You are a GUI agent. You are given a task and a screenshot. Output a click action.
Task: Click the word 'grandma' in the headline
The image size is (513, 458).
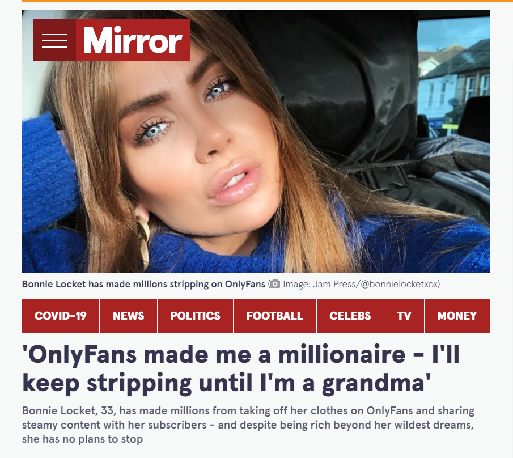(x=374, y=383)
